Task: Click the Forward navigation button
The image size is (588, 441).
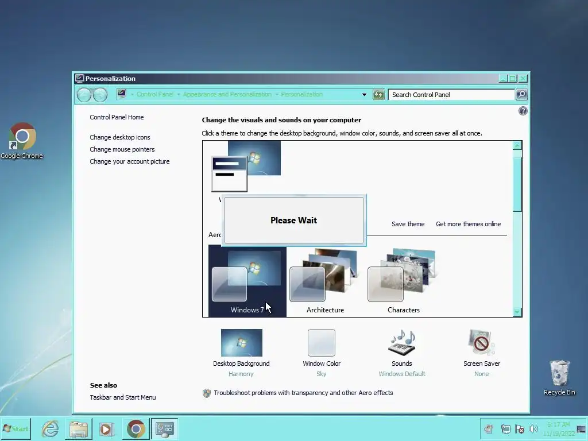Action: [100, 95]
